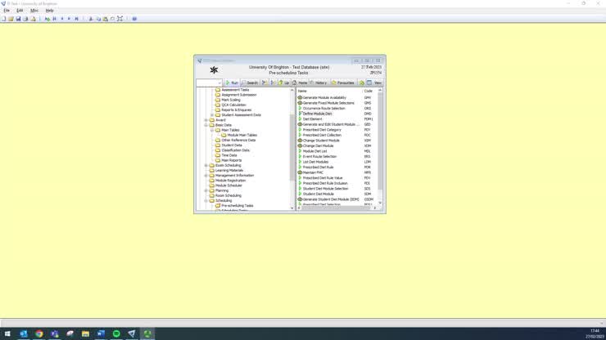606x340 pixels.
Task: Expand the Student Assessment Data node
Action: [x=212, y=115]
